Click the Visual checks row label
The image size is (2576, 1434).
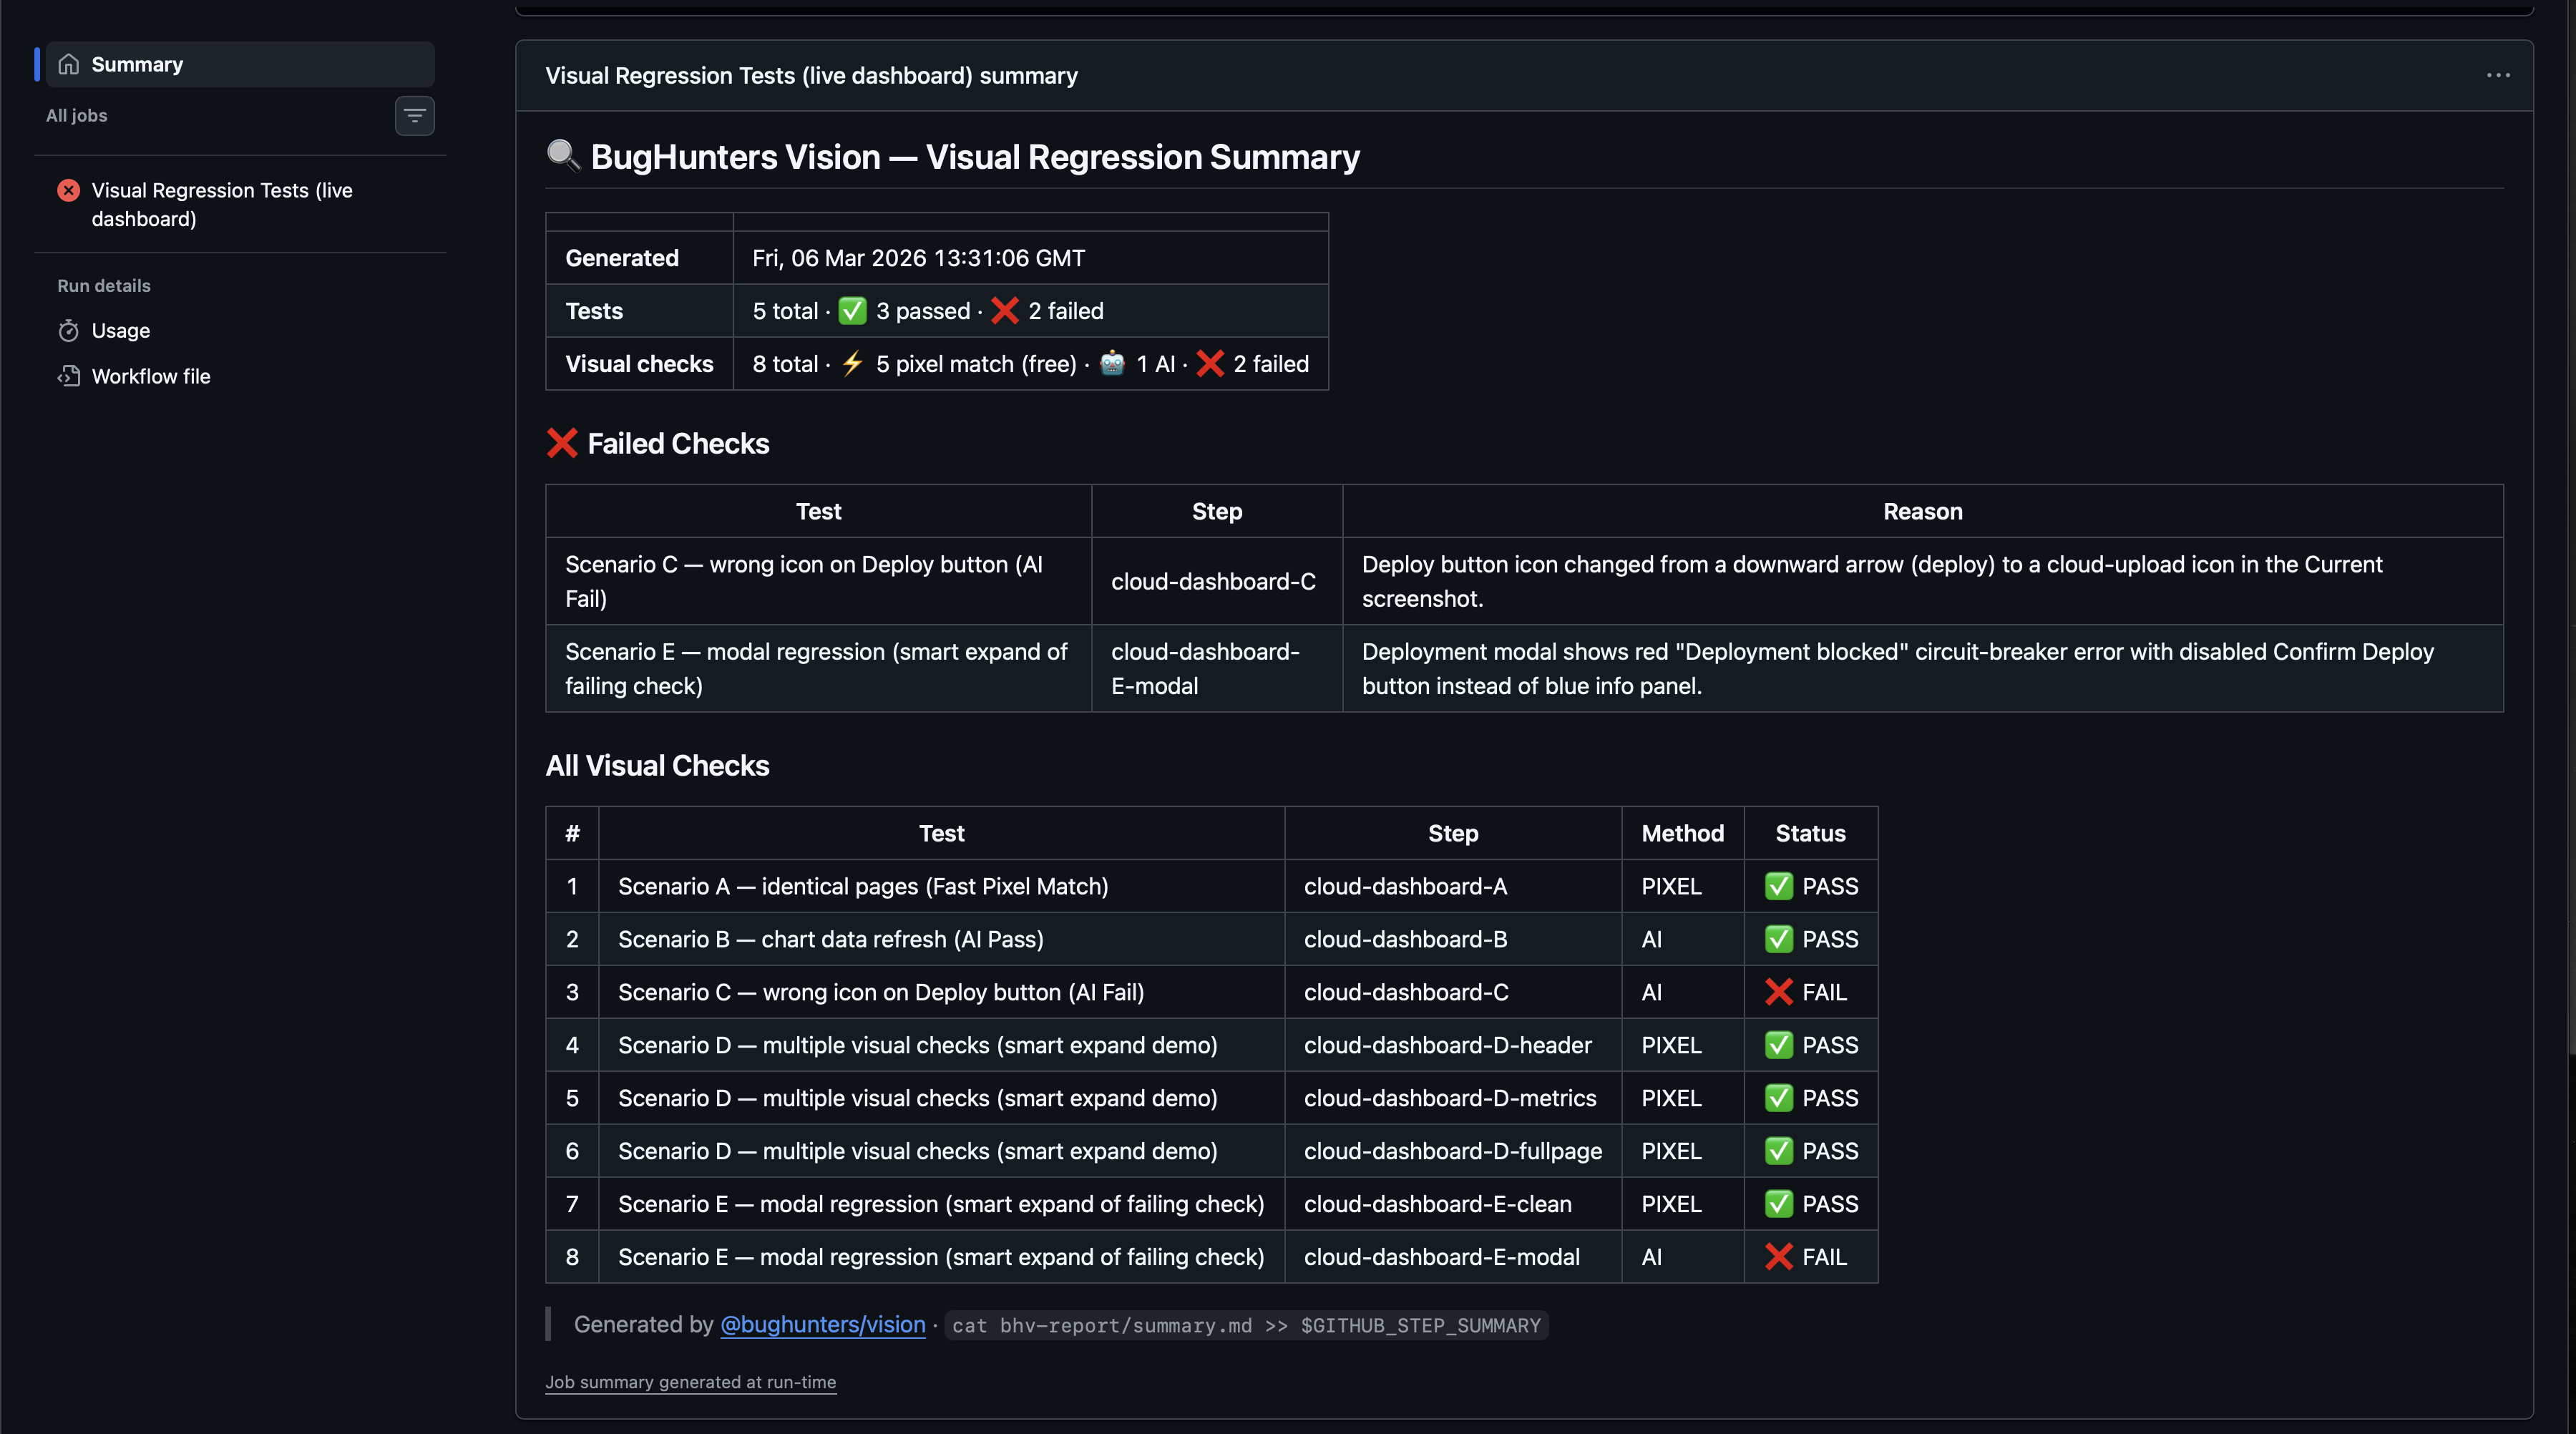pos(639,364)
